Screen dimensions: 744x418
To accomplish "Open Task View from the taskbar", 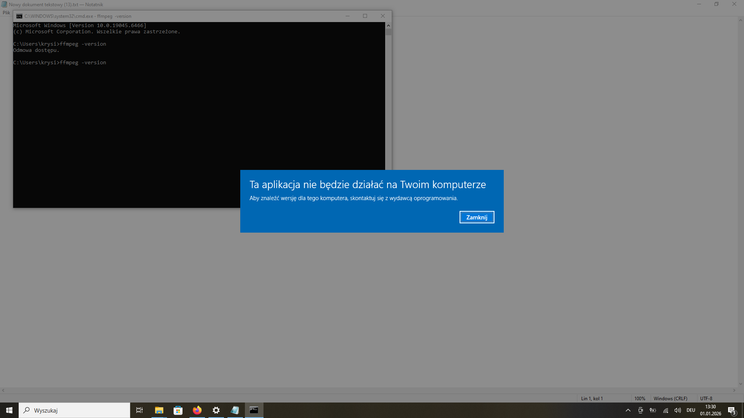I will pos(139,410).
